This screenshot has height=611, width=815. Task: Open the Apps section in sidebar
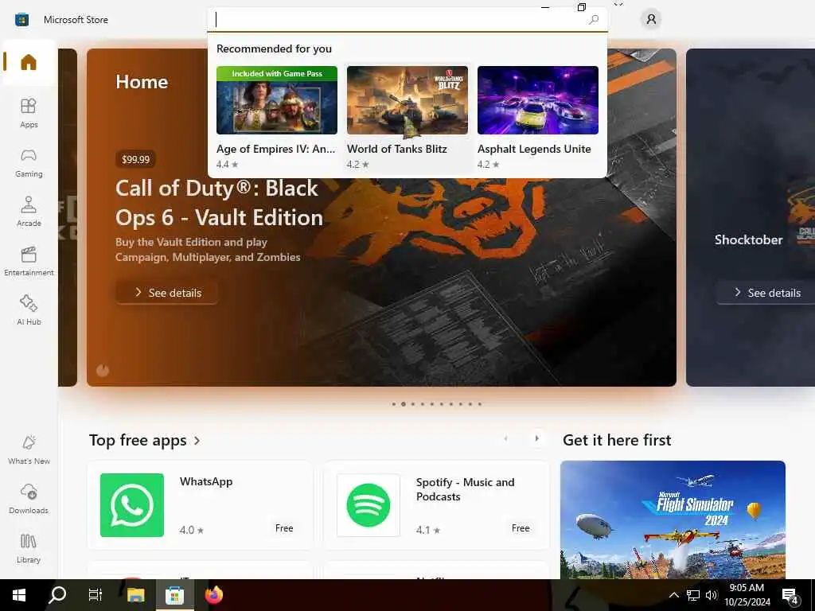pyautogui.click(x=29, y=113)
